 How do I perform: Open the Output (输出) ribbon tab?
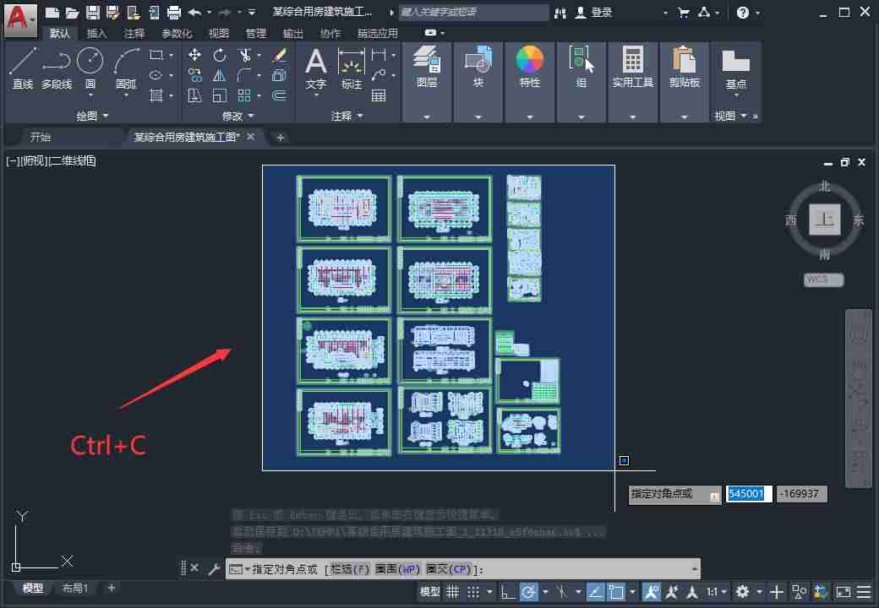(x=293, y=34)
